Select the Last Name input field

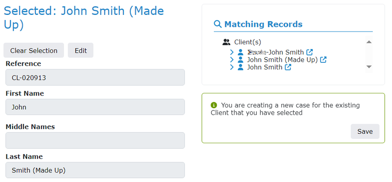pos(95,170)
